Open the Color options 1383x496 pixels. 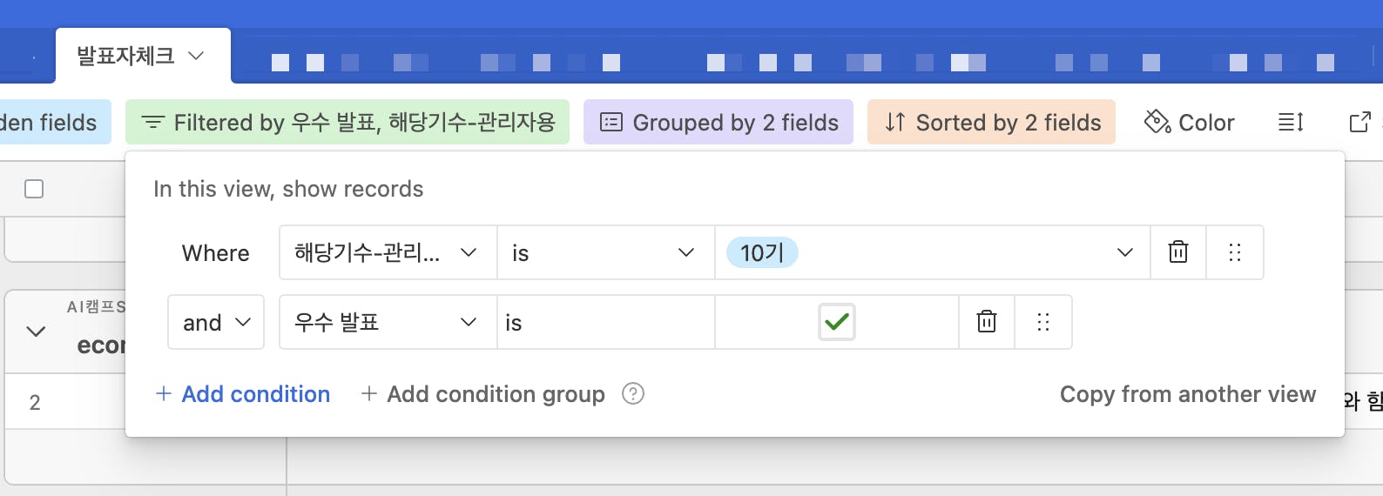click(1189, 123)
